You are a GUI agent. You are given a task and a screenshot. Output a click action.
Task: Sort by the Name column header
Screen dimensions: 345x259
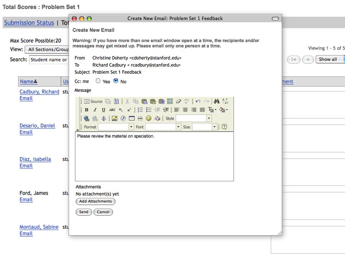pos(29,82)
